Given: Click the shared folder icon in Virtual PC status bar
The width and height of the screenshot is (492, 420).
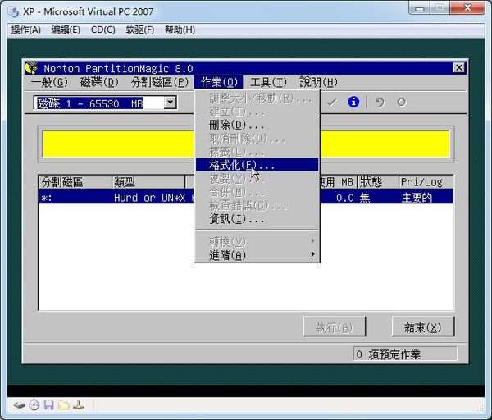Looking at the screenshot, I should point(64,405).
